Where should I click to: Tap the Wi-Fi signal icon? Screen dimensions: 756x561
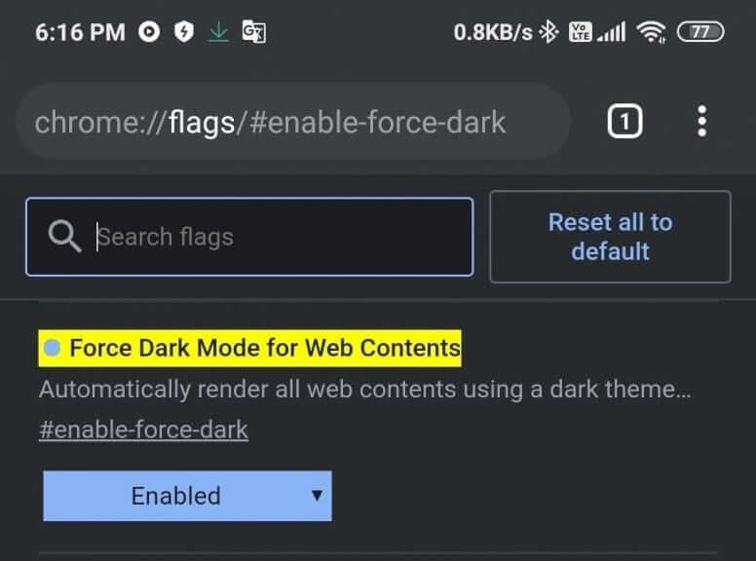[x=649, y=32]
